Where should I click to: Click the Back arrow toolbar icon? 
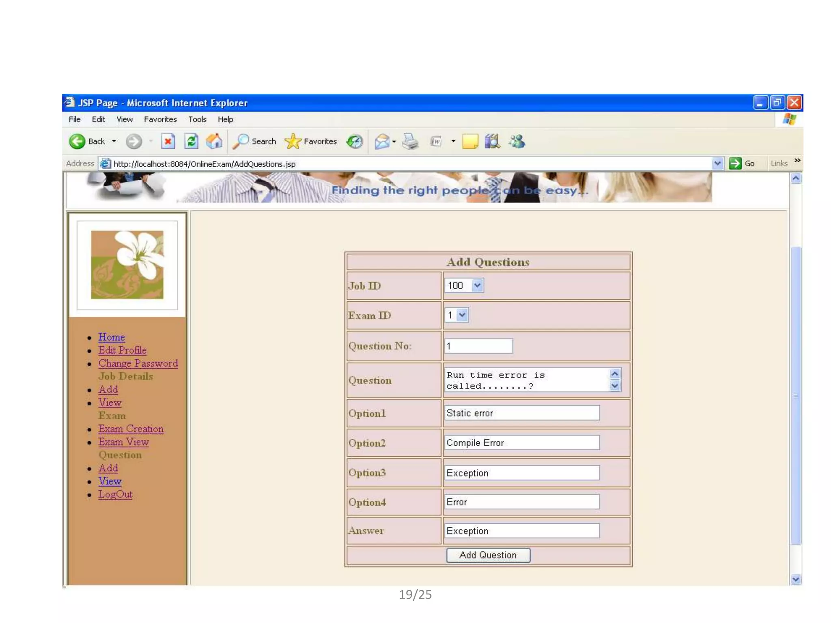77,141
